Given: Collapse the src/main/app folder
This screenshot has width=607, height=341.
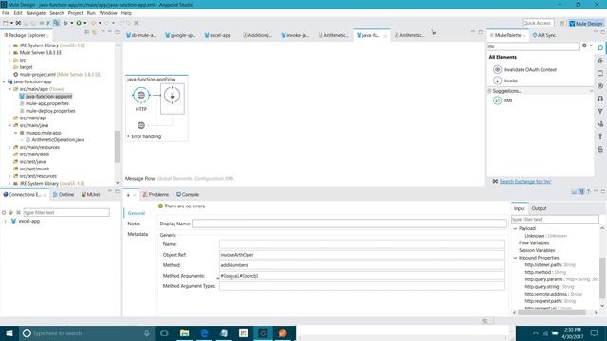Looking at the screenshot, I should 10,89.
